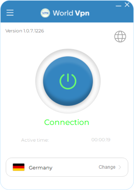The width and height of the screenshot is (134, 190).
Task: Click the gray ring around power button
Action: point(68,53)
